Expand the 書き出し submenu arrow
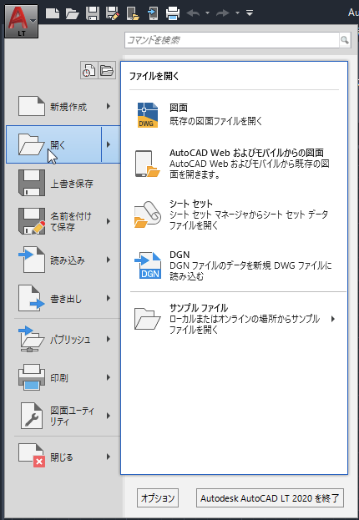The width and height of the screenshot is (359, 520). [x=109, y=298]
